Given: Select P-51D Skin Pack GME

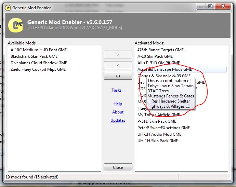Looking at the screenshot, I should [157, 121].
